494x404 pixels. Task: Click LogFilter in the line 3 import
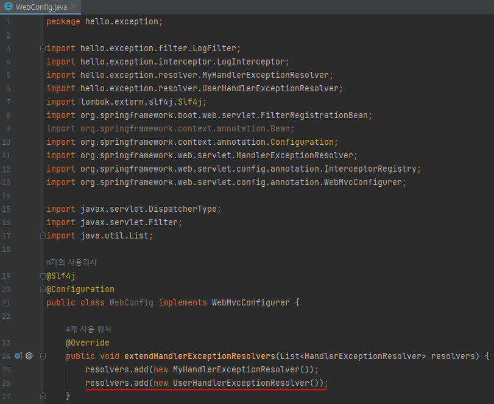pyautogui.click(x=214, y=49)
